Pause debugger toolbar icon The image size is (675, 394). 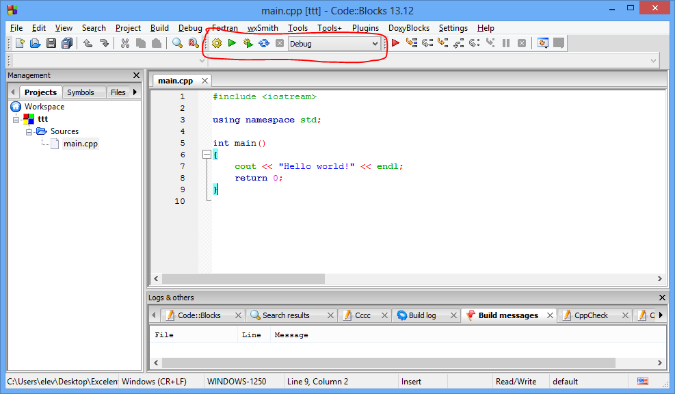click(506, 43)
